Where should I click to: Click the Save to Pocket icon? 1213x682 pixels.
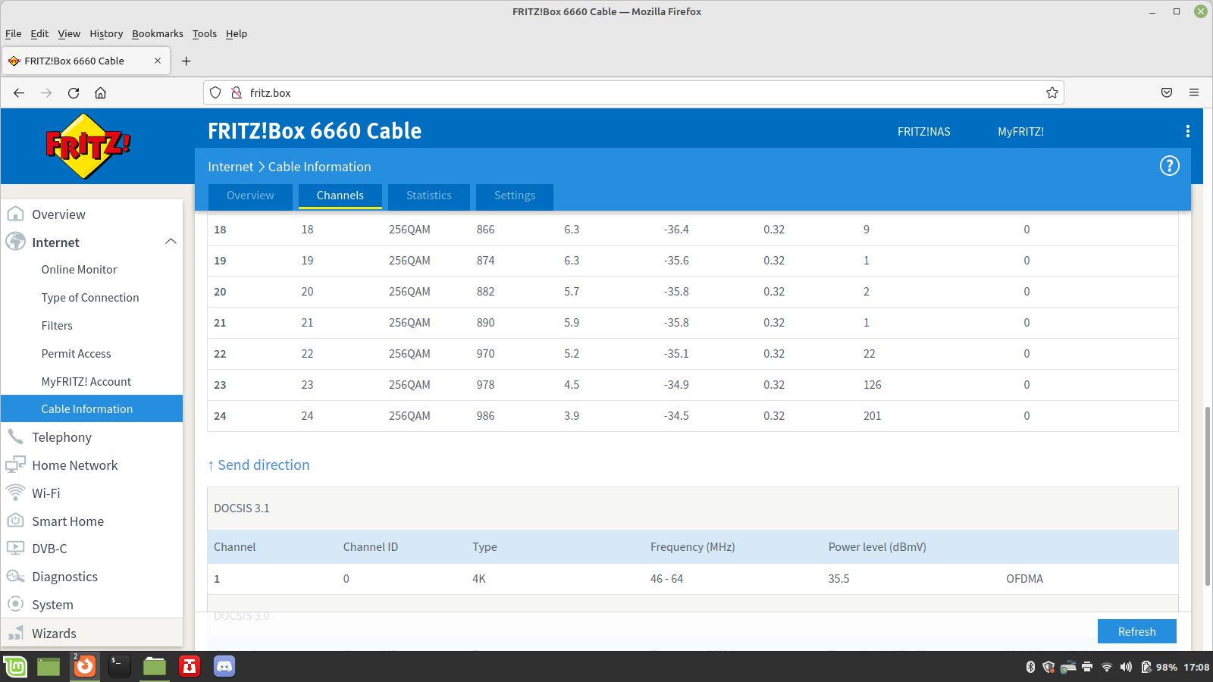pyautogui.click(x=1166, y=93)
